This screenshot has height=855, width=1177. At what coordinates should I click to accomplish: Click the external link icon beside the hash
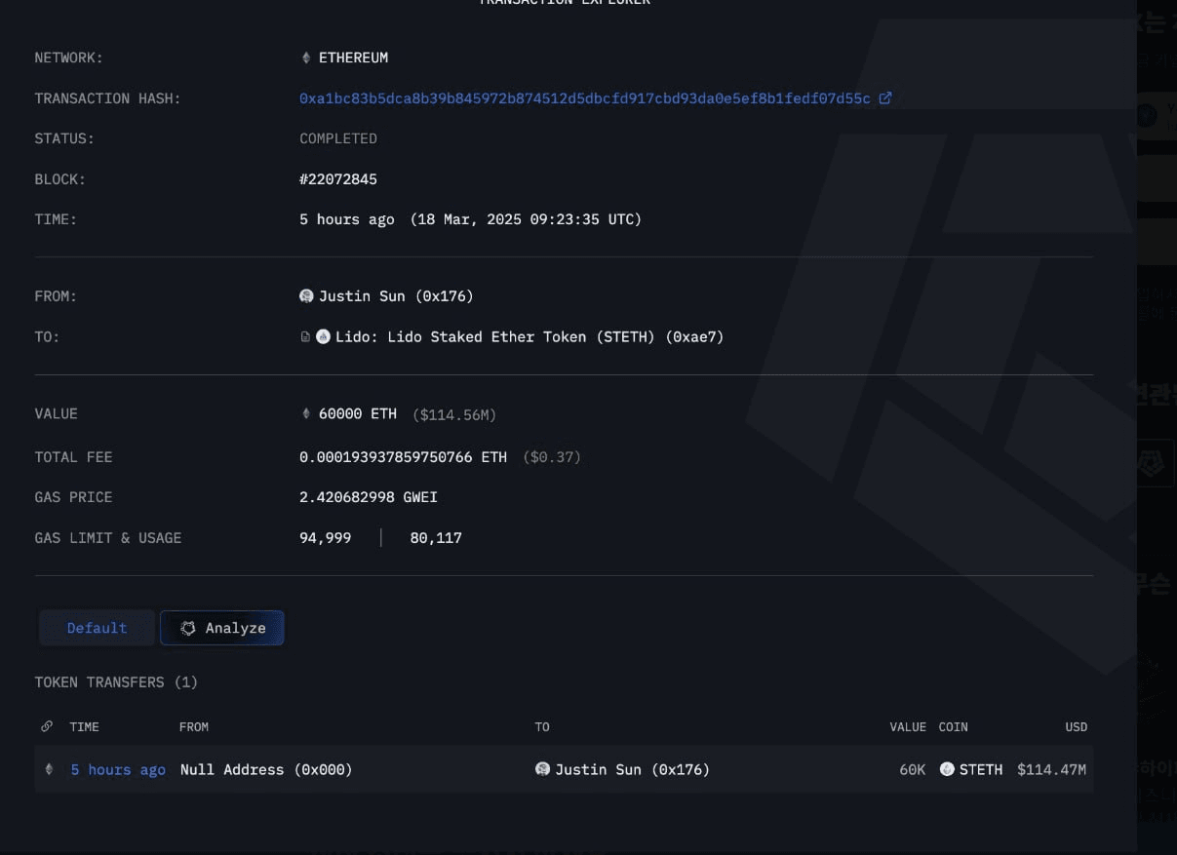885,98
